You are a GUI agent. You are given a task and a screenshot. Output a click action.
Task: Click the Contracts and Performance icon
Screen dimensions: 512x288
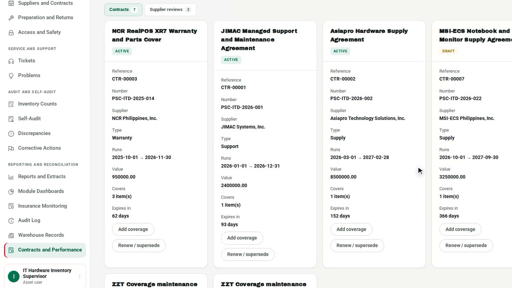click(x=11, y=250)
